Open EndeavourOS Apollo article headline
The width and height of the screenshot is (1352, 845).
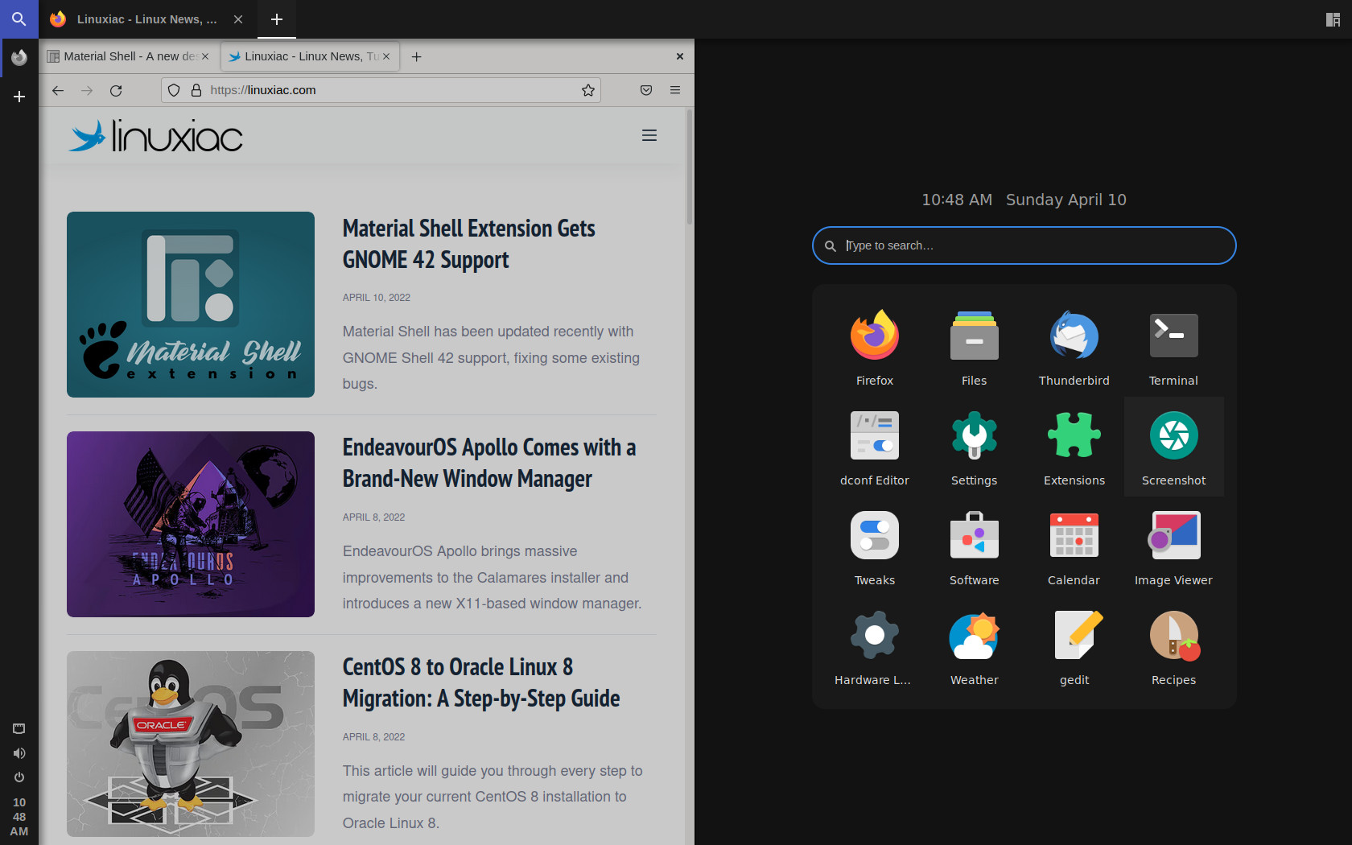coord(489,463)
